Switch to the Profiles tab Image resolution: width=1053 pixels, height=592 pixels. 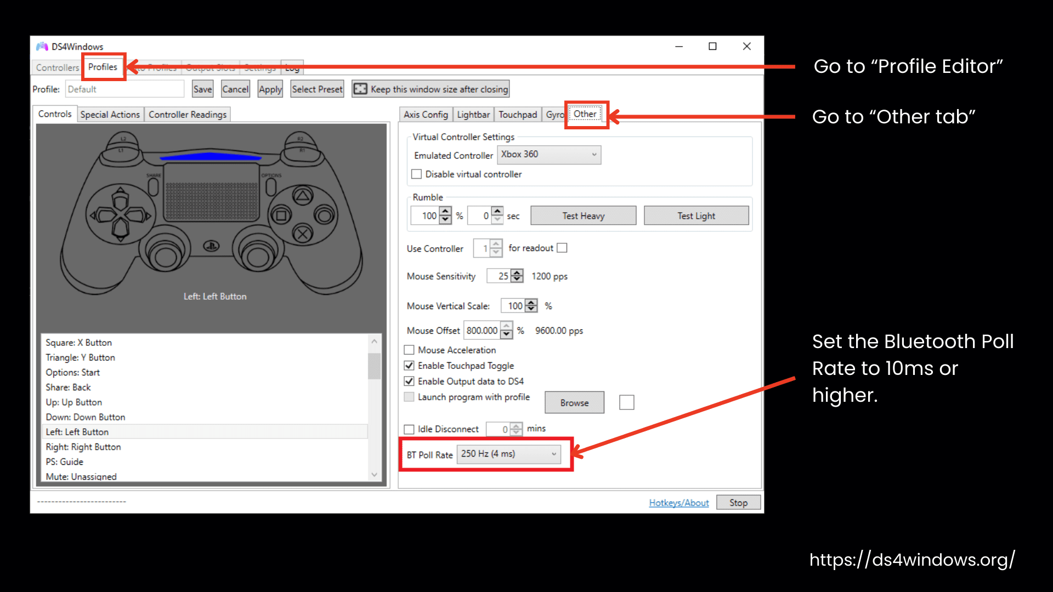click(x=103, y=67)
